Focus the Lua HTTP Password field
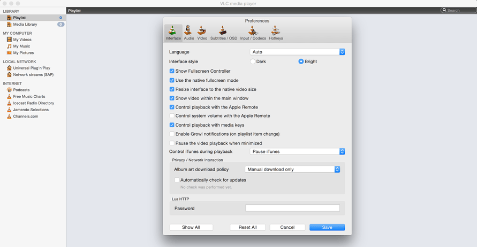This screenshot has width=477, height=247. [x=292, y=208]
